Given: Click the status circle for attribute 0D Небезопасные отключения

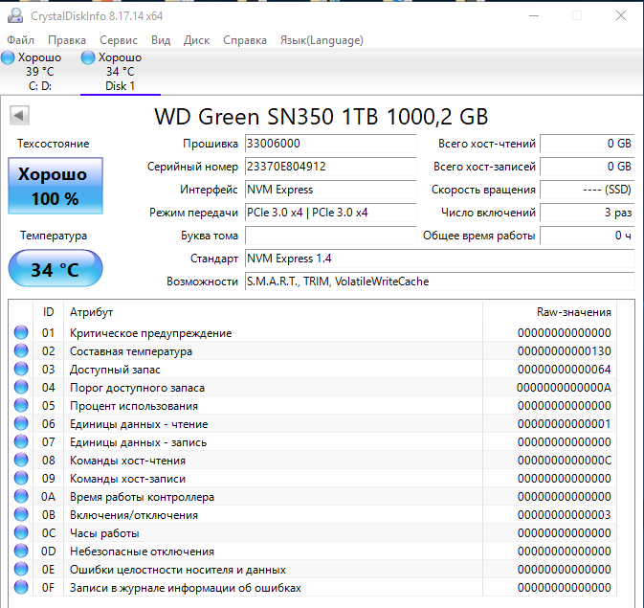Looking at the screenshot, I should click(x=21, y=551).
